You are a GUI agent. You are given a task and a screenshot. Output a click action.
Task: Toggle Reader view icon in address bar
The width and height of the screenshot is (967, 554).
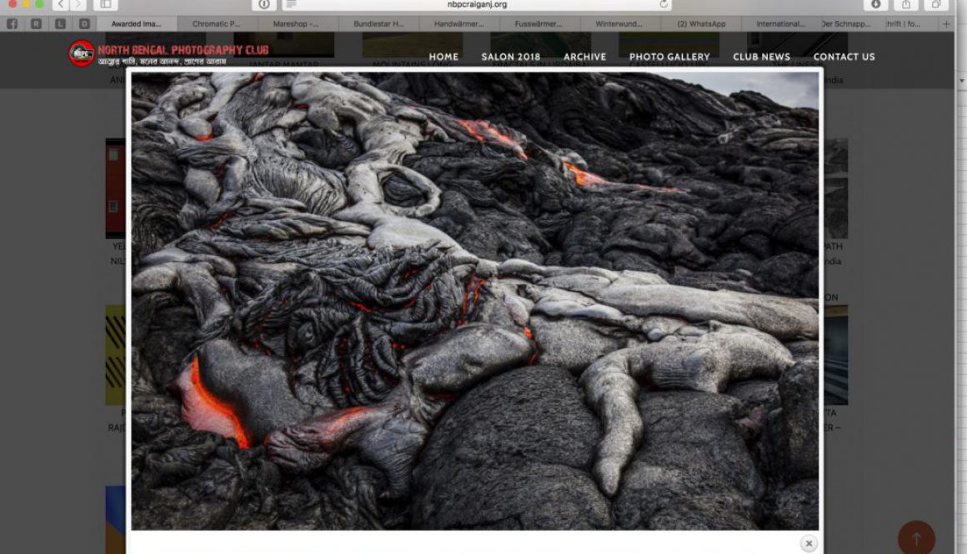coord(292,4)
